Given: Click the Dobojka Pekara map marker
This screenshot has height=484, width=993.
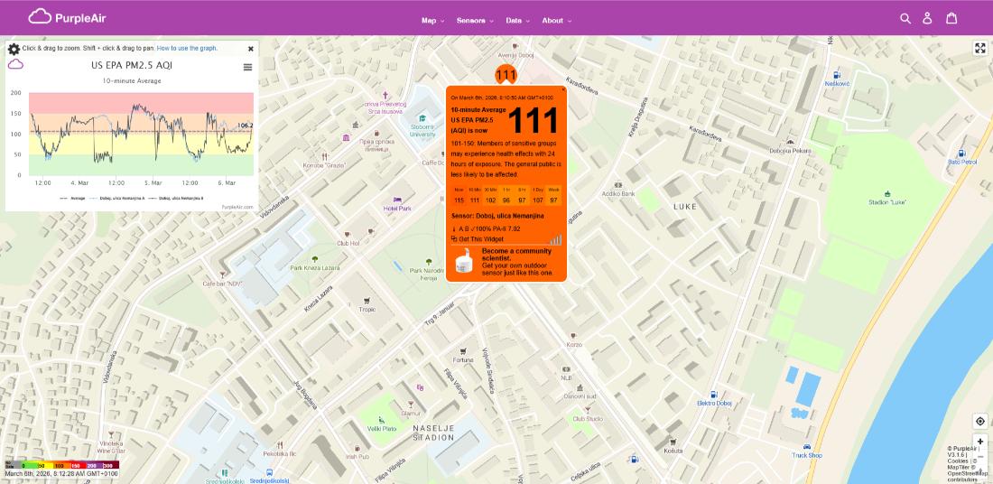Looking at the screenshot, I should point(789,142).
